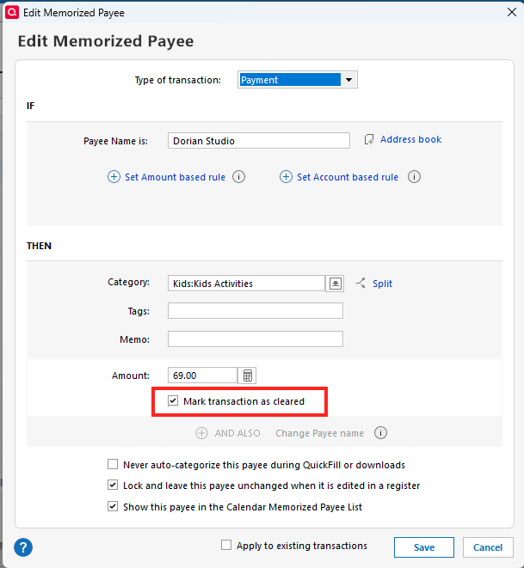524x568 pixels.
Task: Click the plus icon beside AND ALSO
Action: click(x=202, y=433)
